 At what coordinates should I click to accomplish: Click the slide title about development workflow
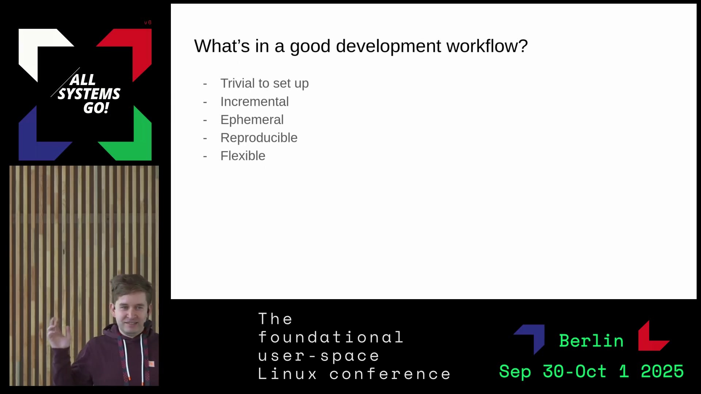point(360,46)
